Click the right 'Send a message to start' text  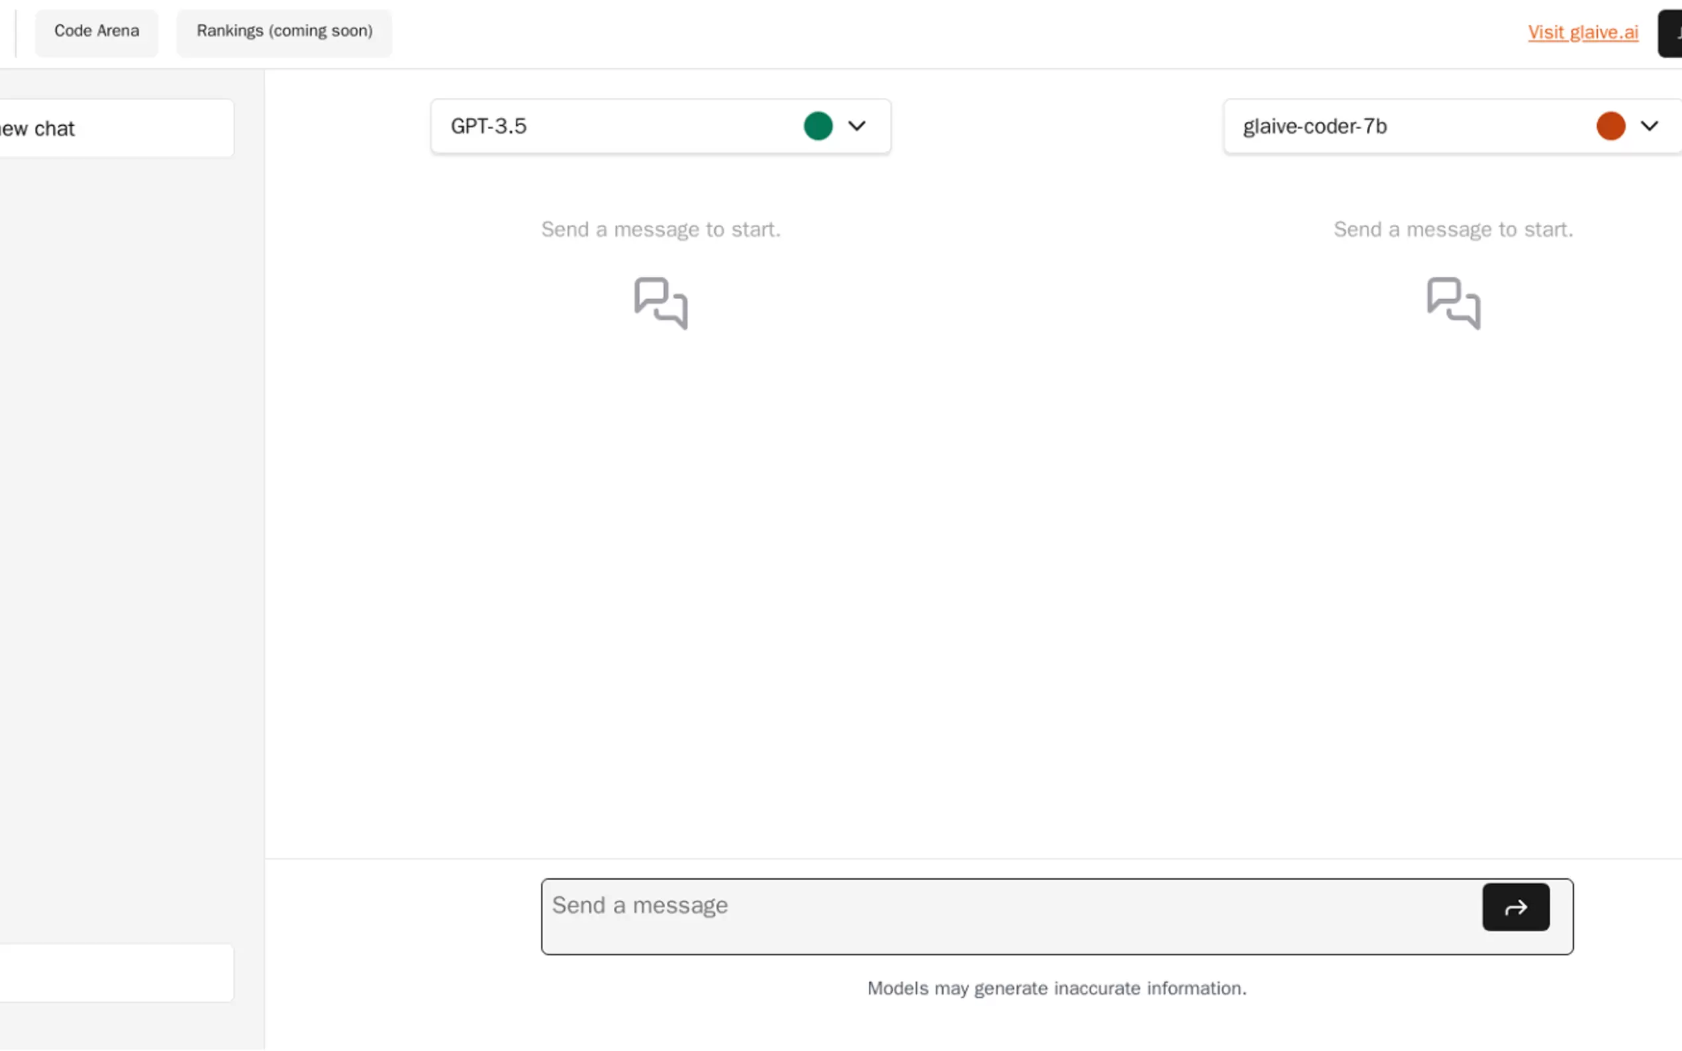coord(1454,230)
